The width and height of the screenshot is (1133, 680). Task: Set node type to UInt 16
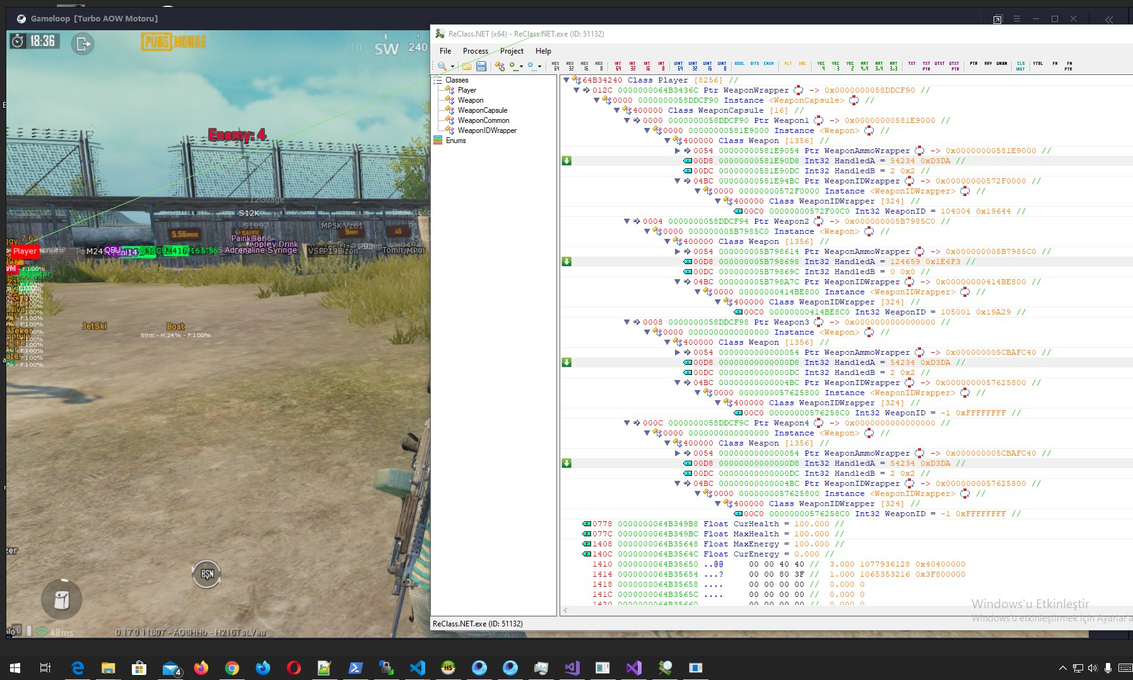[x=707, y=66]
